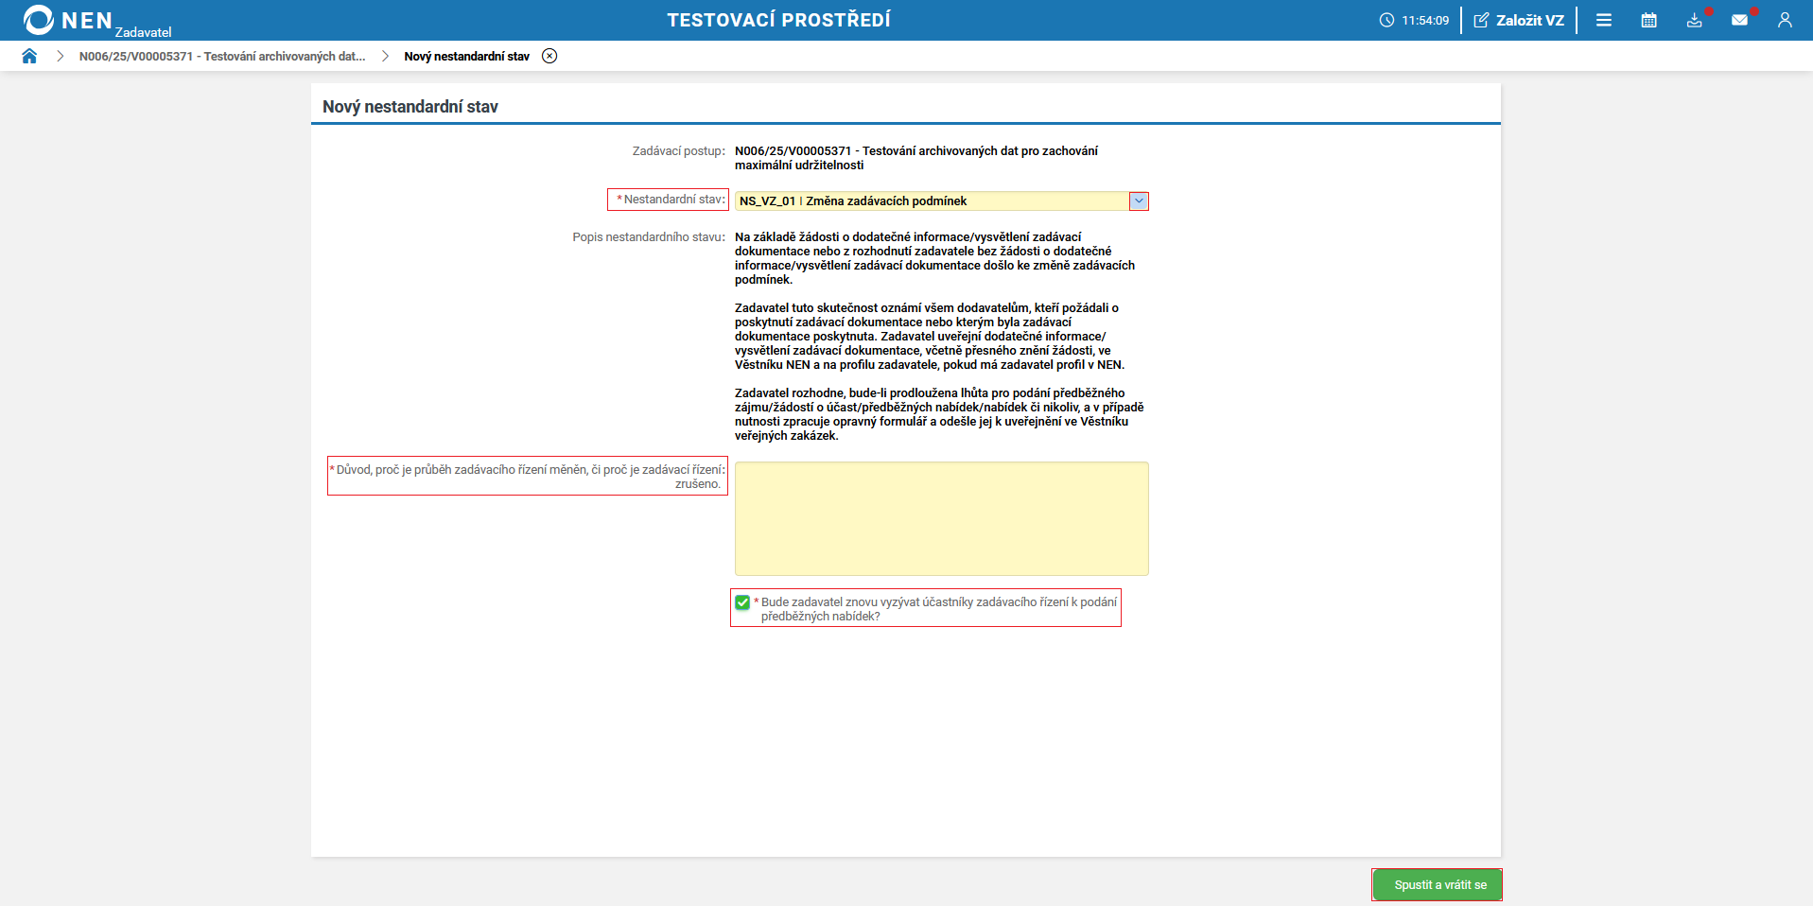Close the Nový nestandardní stav breadcrumb tab

tap(549, 56)
